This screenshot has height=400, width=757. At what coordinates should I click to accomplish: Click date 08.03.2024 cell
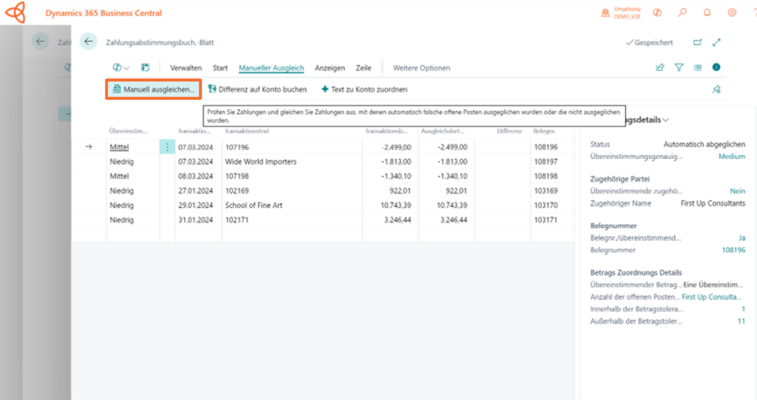point(195,176)
